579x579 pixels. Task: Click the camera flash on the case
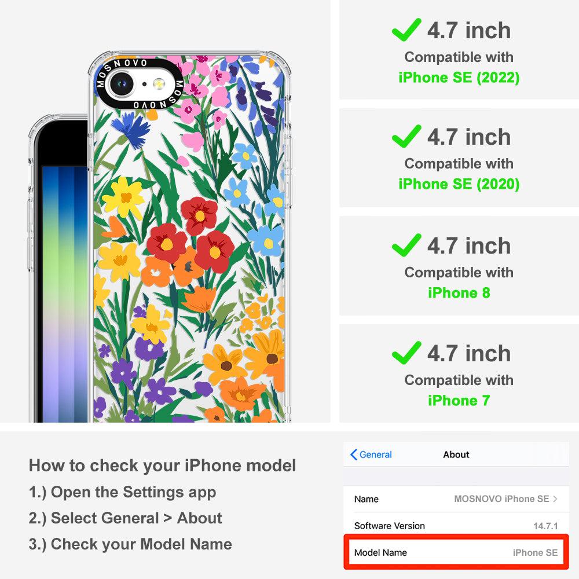(159, 84)
